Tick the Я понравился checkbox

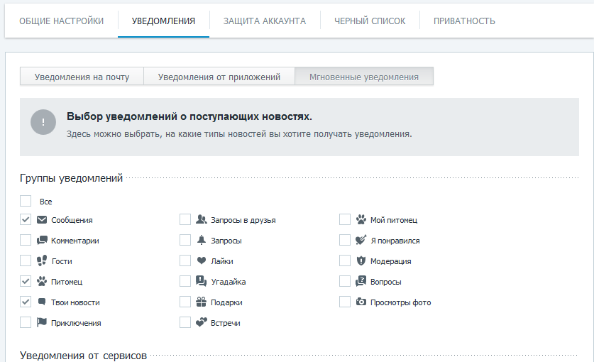[345, 240]
